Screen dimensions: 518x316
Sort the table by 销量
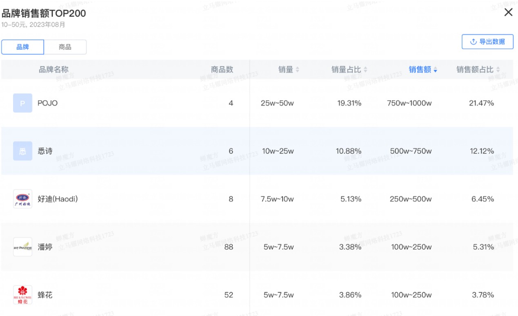[x=289, y=70]
